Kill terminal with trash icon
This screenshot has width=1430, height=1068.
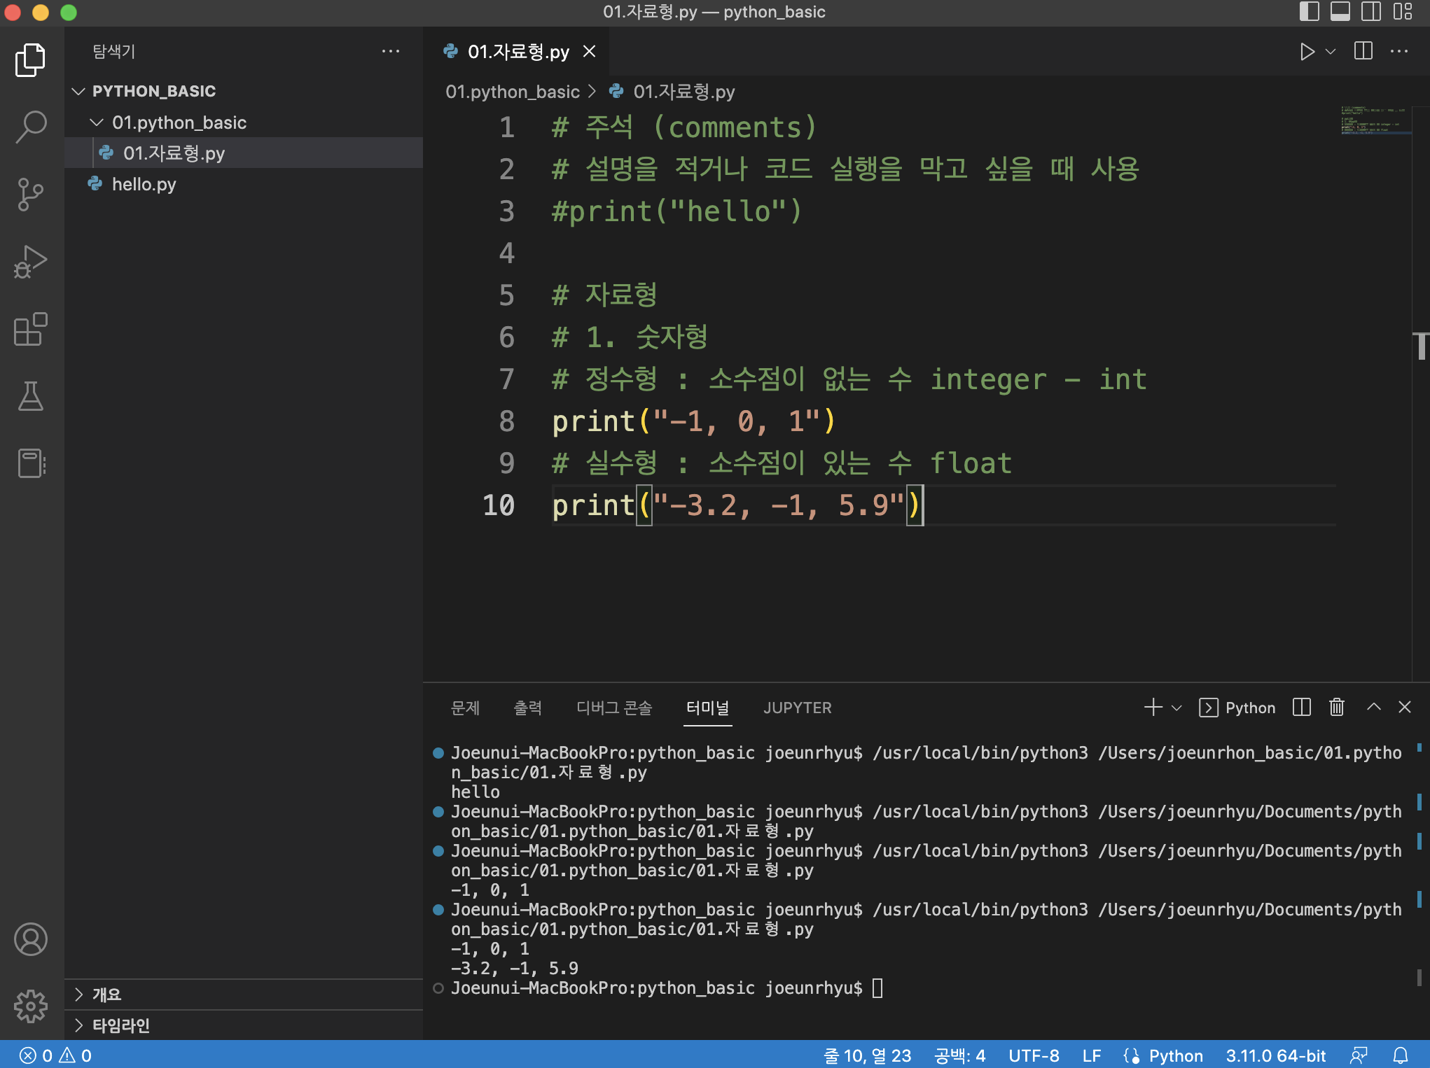[1337, 707]
